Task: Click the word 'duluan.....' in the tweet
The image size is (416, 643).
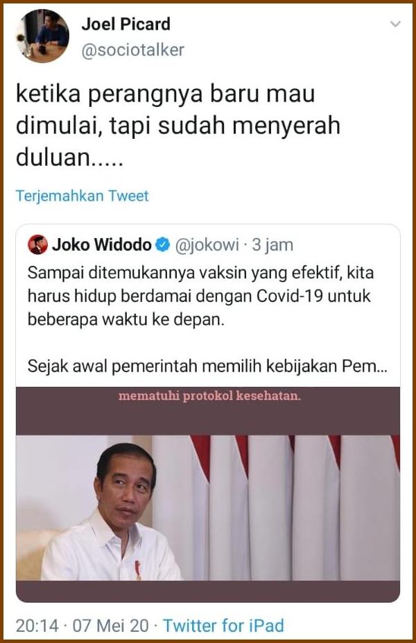Action: 69,157
